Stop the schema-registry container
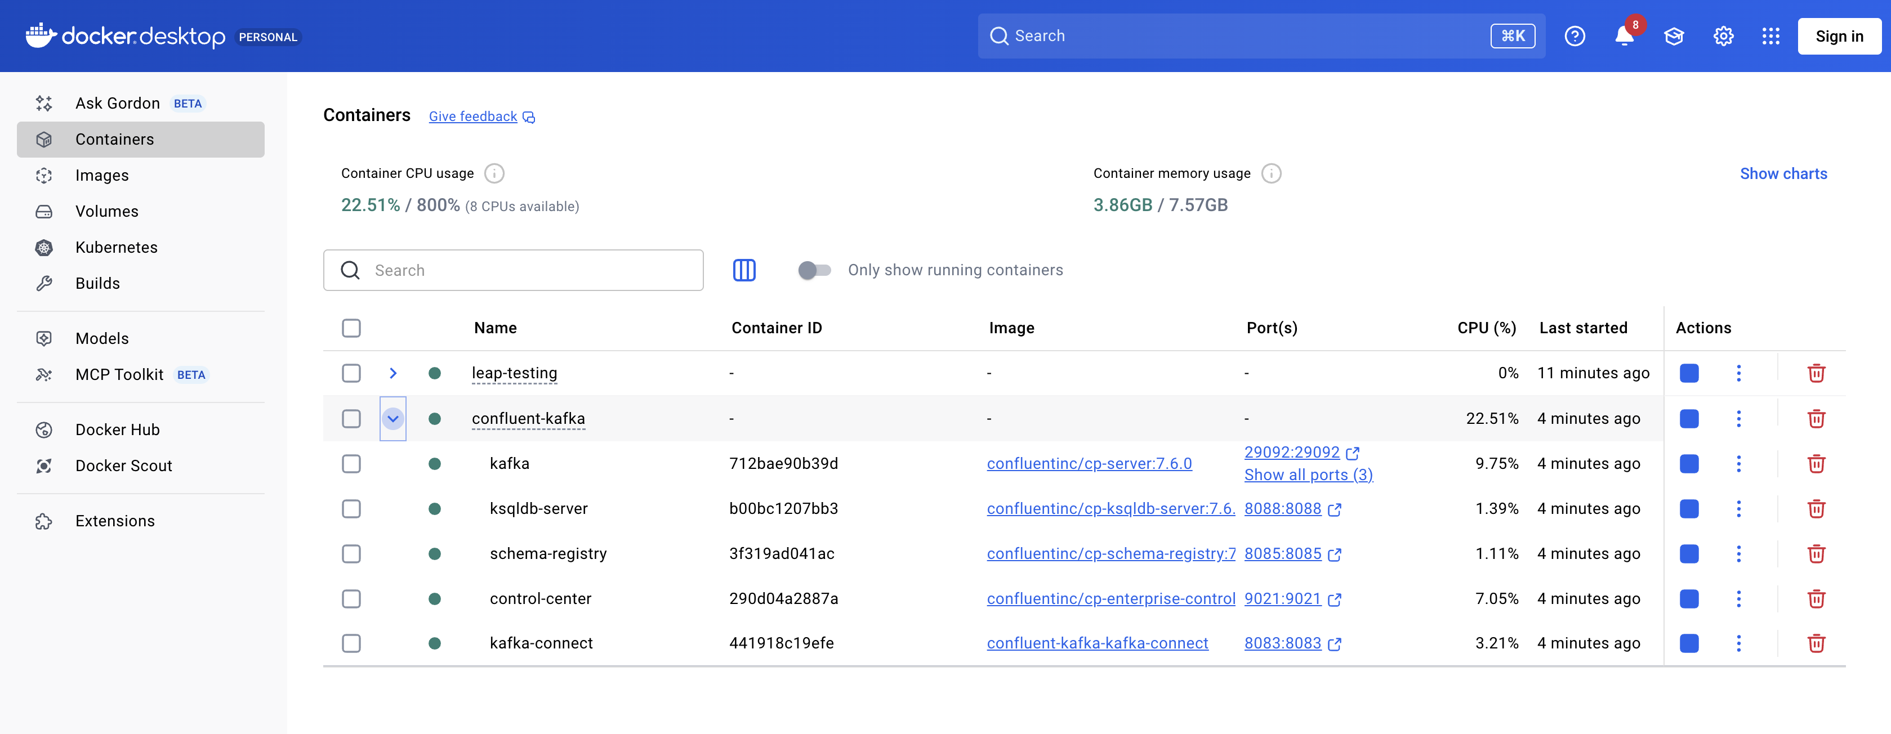 coord(1689,553)
